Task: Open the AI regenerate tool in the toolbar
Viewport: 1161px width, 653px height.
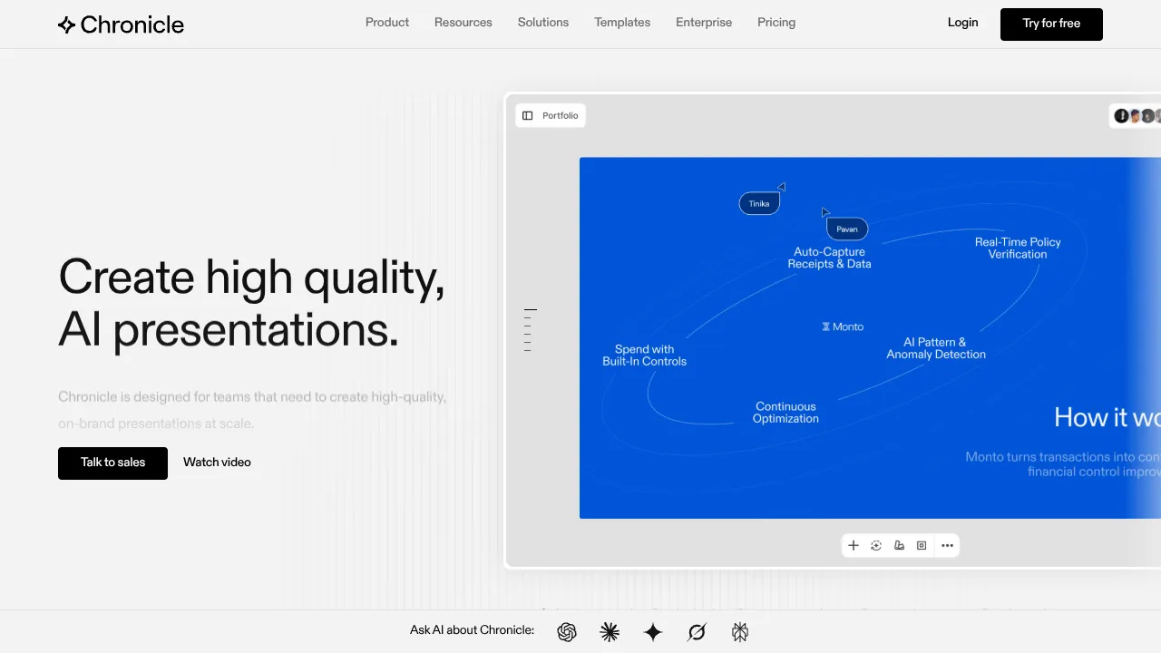Action: tap(876, 545)
